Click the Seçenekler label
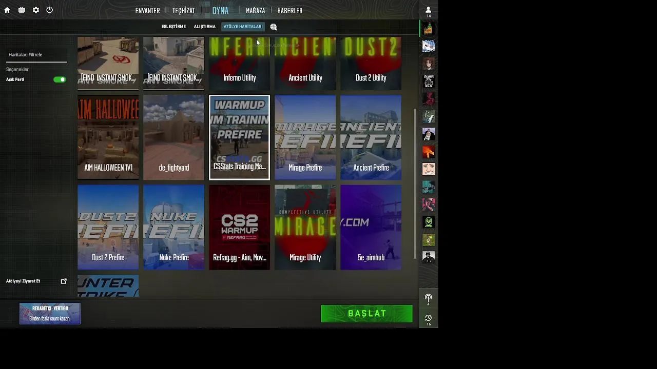 [x=17, y=70]
